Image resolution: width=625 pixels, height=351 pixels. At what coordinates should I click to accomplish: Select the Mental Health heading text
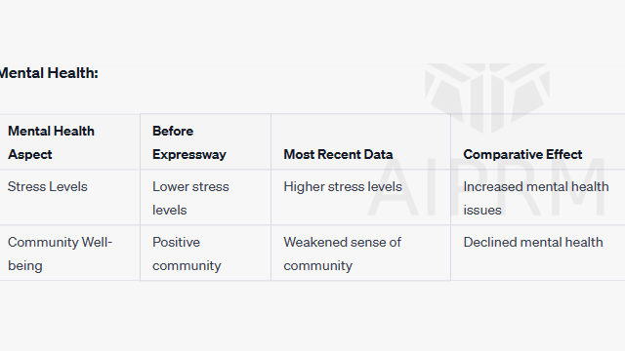pos(49,73)
